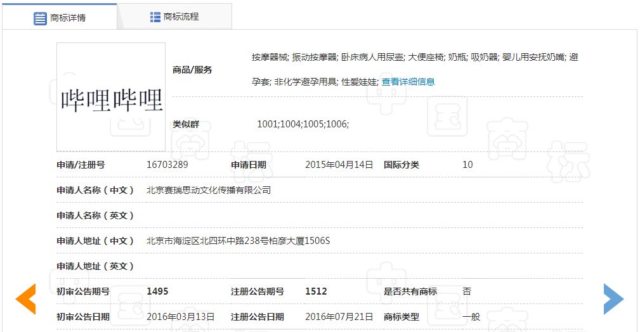This screenshot has height=332, width=640.
Task: Click the 类似群 label
Action: 186,124
